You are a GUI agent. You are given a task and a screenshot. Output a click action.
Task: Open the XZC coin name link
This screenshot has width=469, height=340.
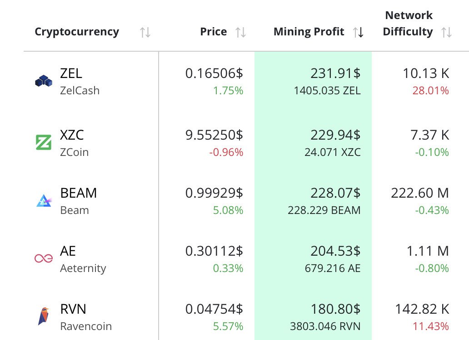click(72, 135)
